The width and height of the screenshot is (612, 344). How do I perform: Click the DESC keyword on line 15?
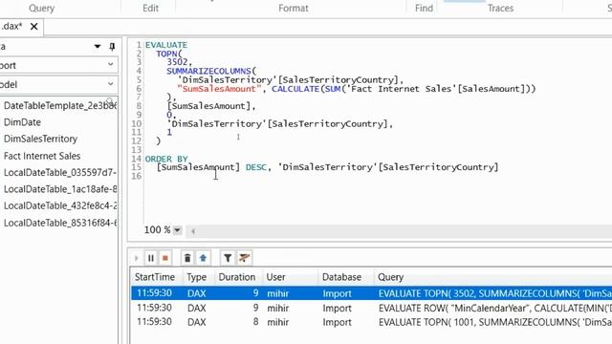click(255, 167)
